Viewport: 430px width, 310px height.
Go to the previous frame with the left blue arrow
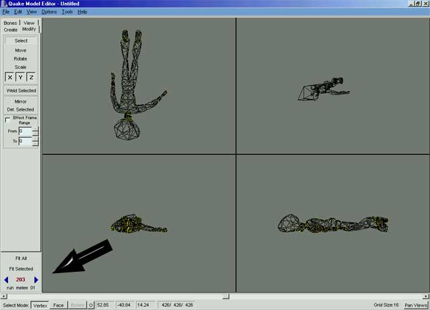tap(7, 279)
